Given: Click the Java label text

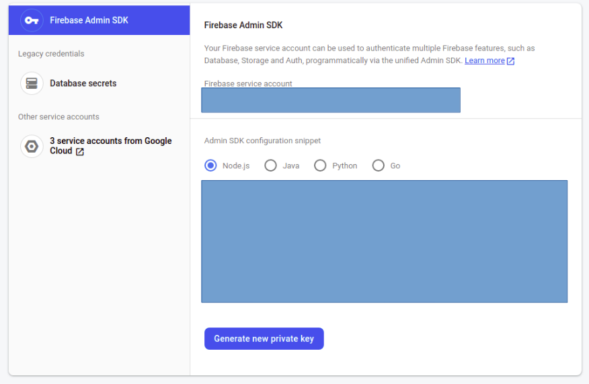Looking at the screenshot, I should [x=290, y=165].
